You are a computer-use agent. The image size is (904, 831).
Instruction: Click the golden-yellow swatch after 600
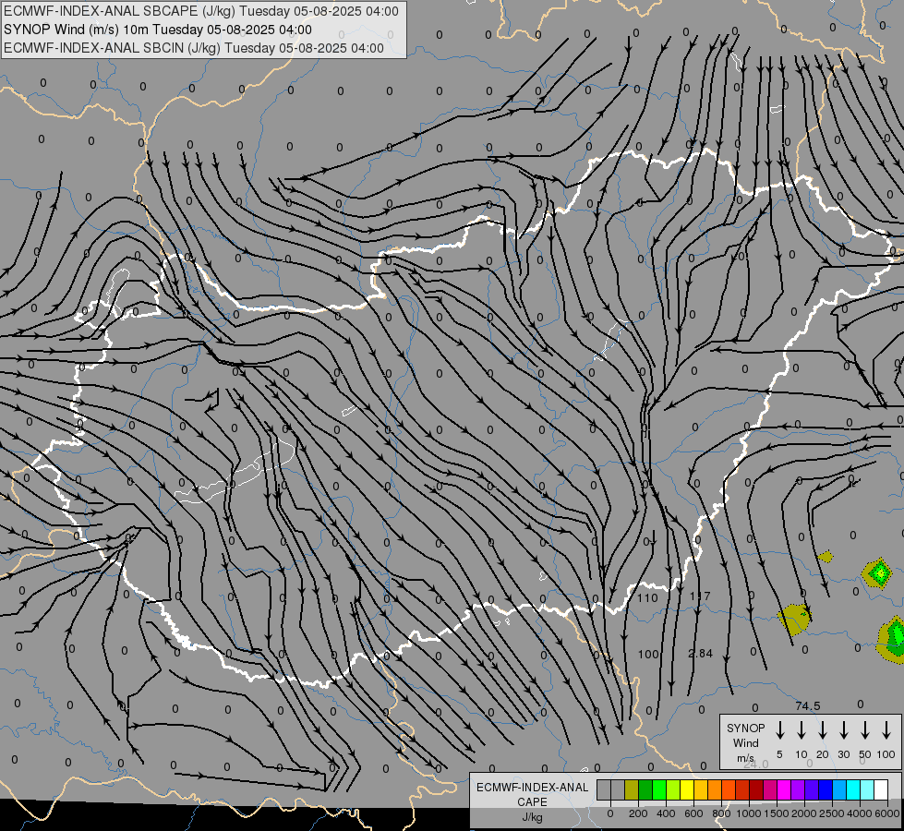click(x=701, y=789)
